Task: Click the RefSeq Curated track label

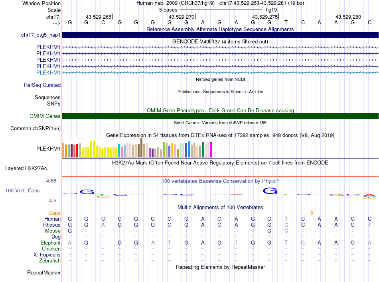Action: 42,85
